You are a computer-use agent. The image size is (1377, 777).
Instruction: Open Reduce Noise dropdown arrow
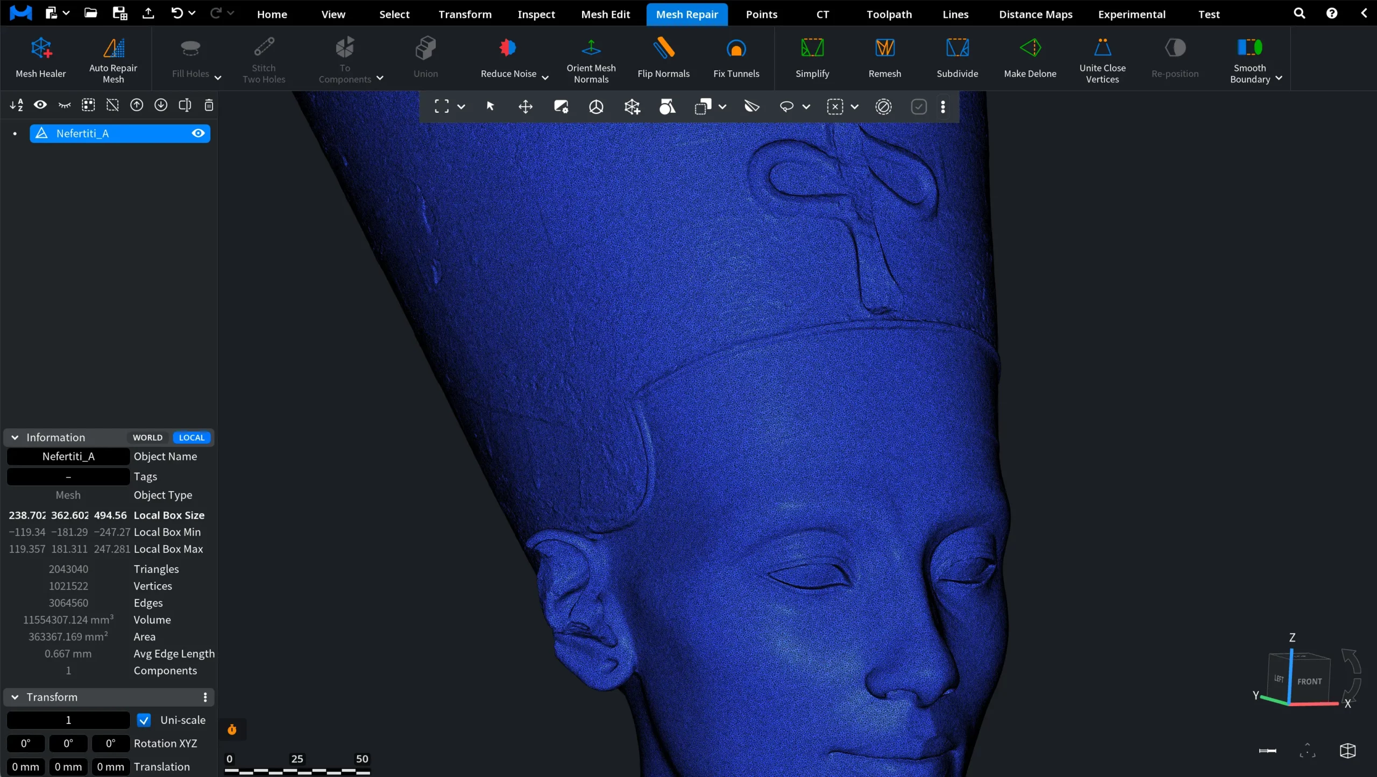tap(545, 77)
